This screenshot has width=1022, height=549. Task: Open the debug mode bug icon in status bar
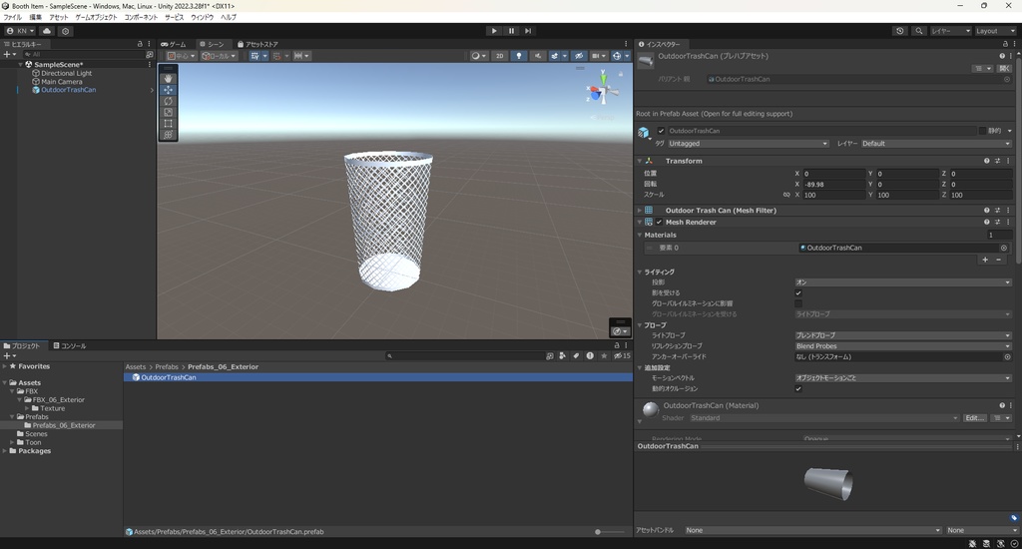click(972, 543)
